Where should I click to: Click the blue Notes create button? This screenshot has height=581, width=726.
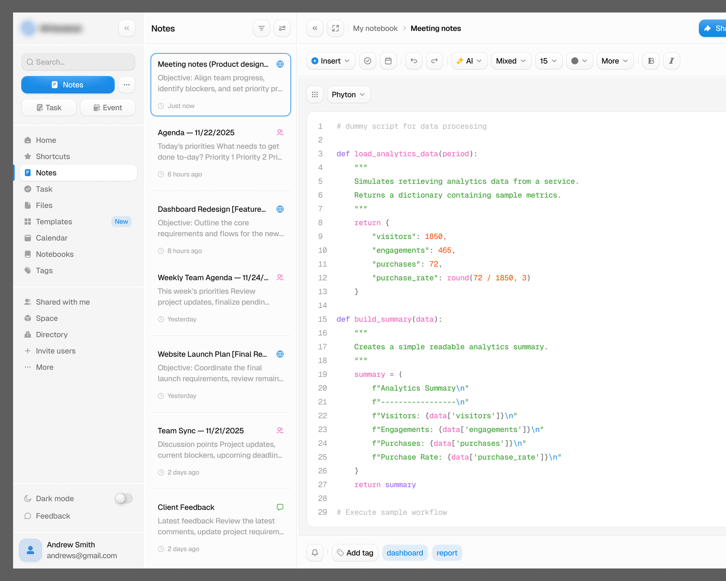[x=68, y=85]
